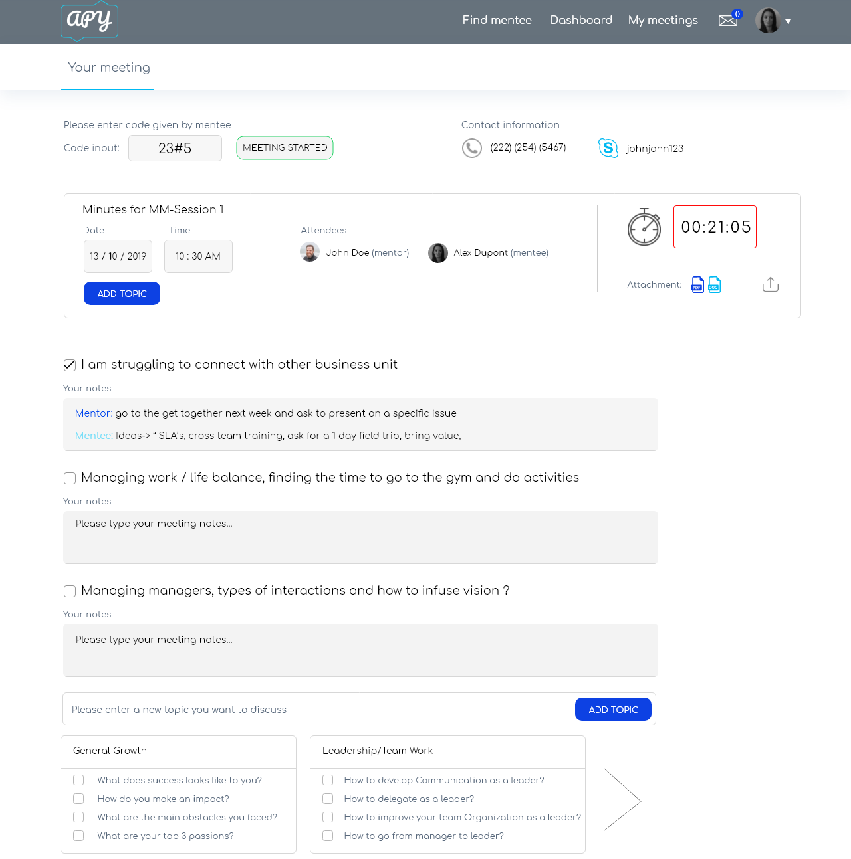Open My meetings from navigation
This screenshot has width=851, height=859.
pos(663,20)
